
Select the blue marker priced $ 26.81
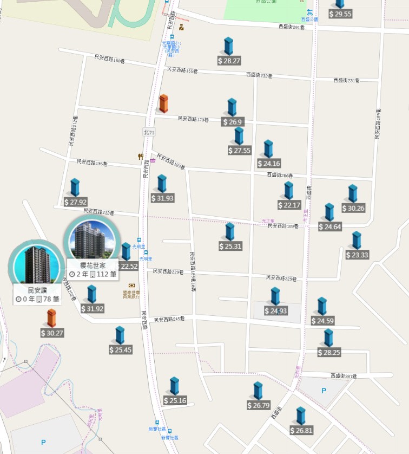point(301,416)
